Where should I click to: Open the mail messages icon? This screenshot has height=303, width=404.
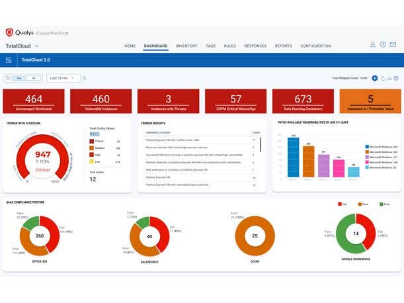point(393,46)
